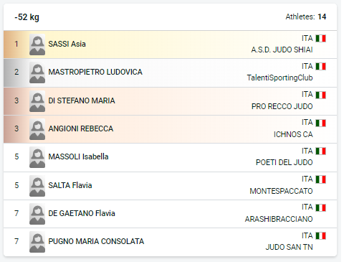Click DI STEFANO MARIA's avatar icon
Viewport: 344px width, 262px height.
tap(37, 101)
